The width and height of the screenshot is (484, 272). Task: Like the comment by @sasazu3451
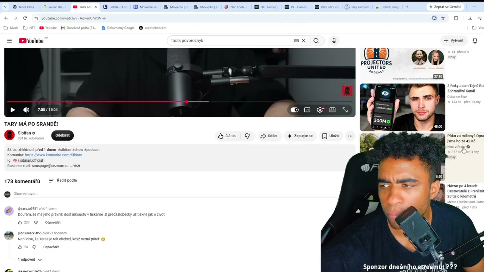coord(20,223)
